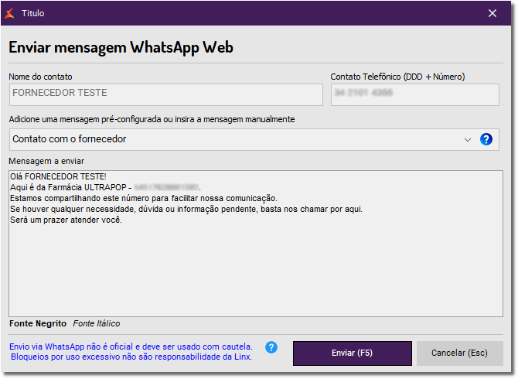518x379 pixels.
Task: Click the line 'Estamos compartilhando este número'
Action: [143, 198]
